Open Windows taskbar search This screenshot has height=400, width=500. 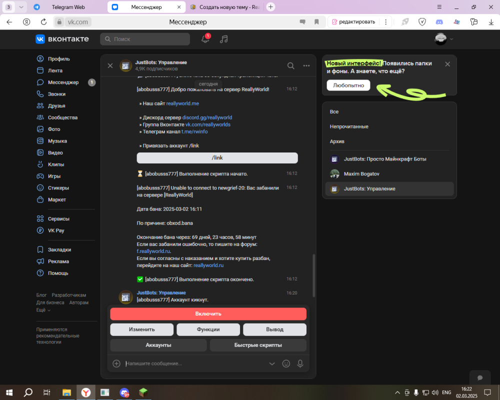(28, 392)
